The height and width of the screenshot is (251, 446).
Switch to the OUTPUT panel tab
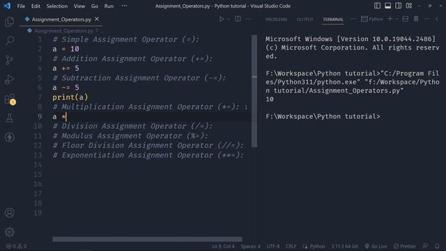point(305,20)
